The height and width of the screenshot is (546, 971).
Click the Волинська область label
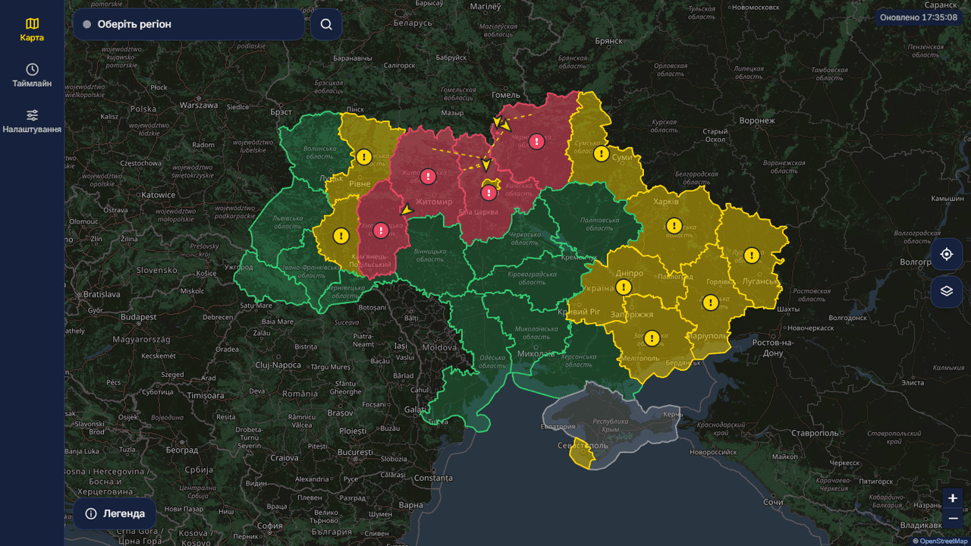pyautogui.click(x=319, y=152)
